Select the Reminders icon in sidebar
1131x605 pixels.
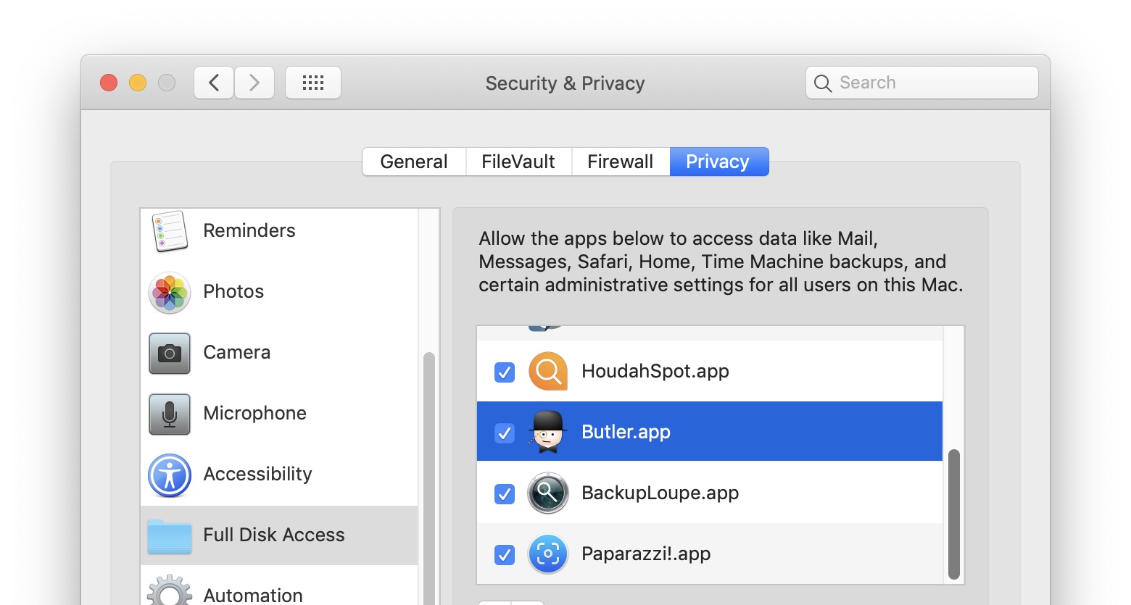click(170, 231)
